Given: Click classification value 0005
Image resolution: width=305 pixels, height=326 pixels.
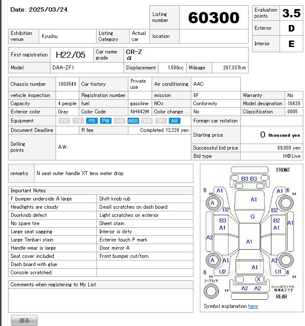Looking at the screenshot, I should click(293, 112).
